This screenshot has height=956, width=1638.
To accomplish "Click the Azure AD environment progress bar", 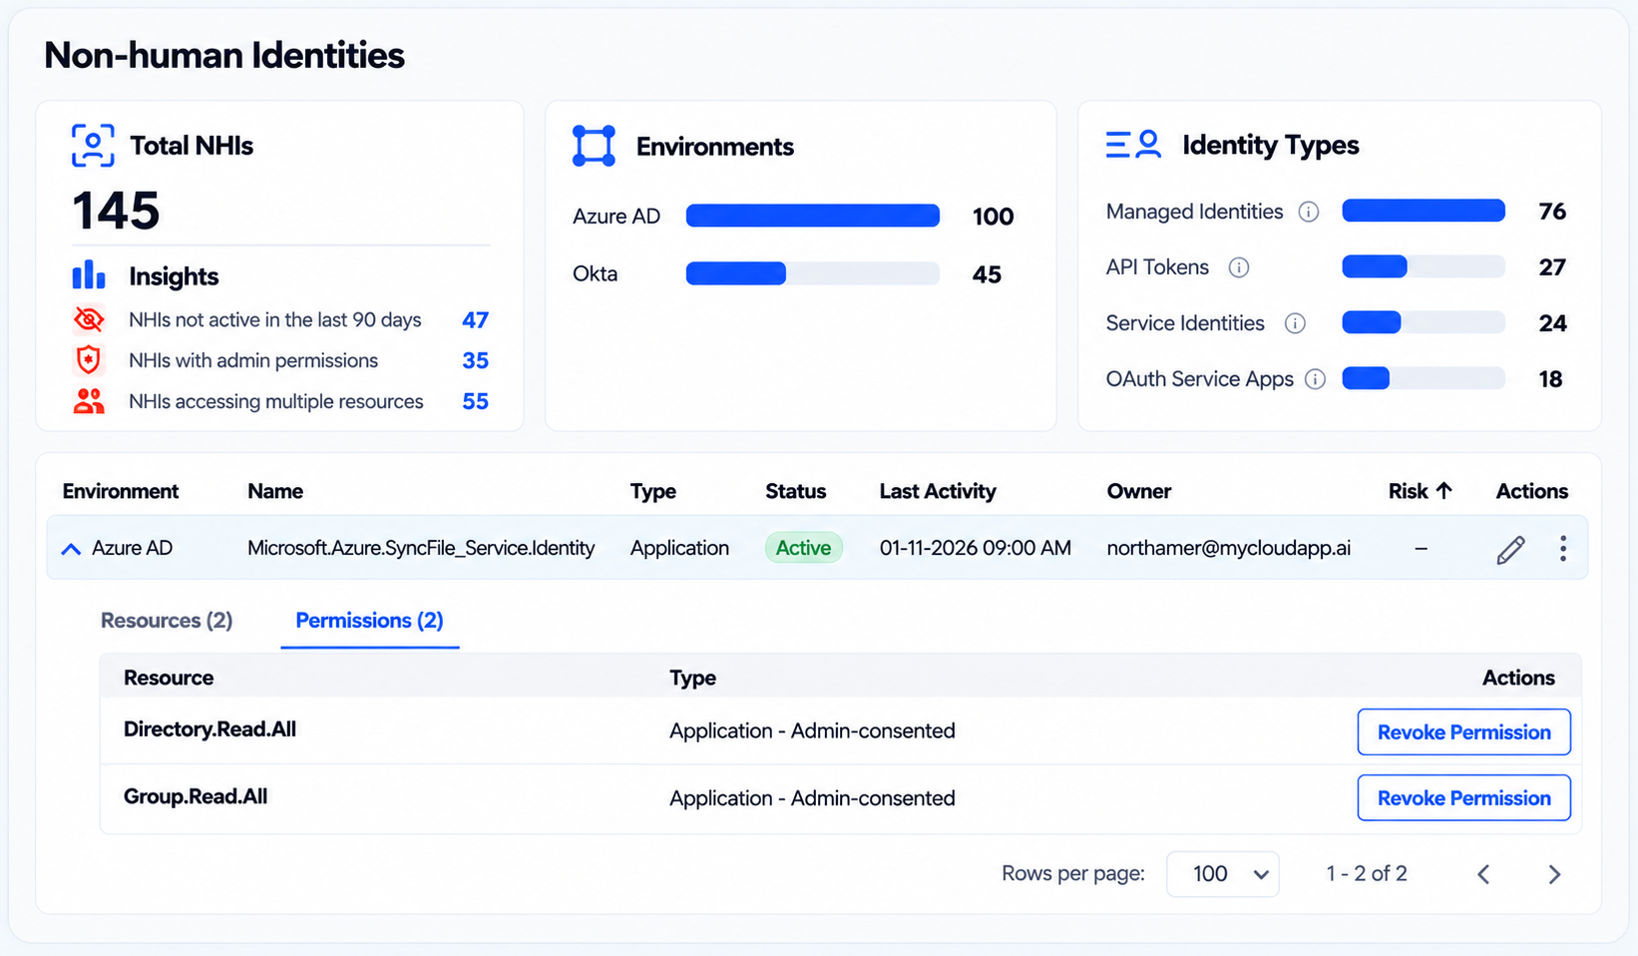I will tap(813, 216).
